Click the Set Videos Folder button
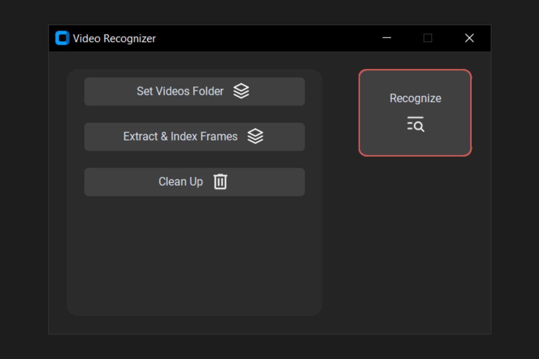The height and width of the screenshot is (359, 539). [194, 92]
